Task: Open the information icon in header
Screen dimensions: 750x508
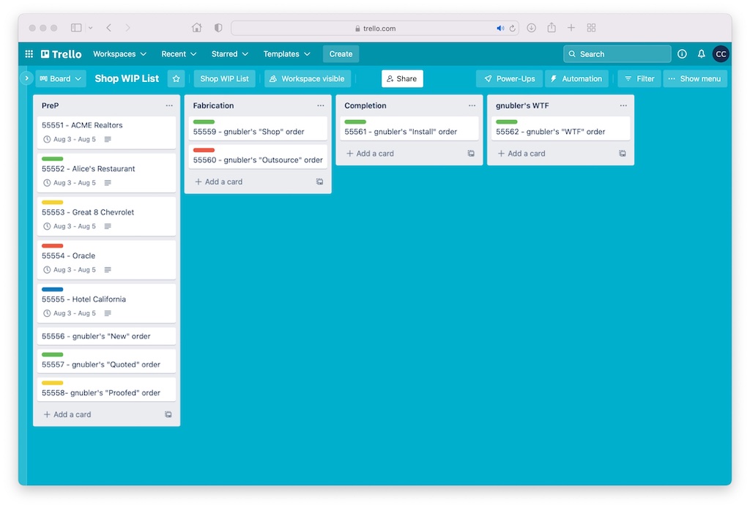Action: click(682, 54)
